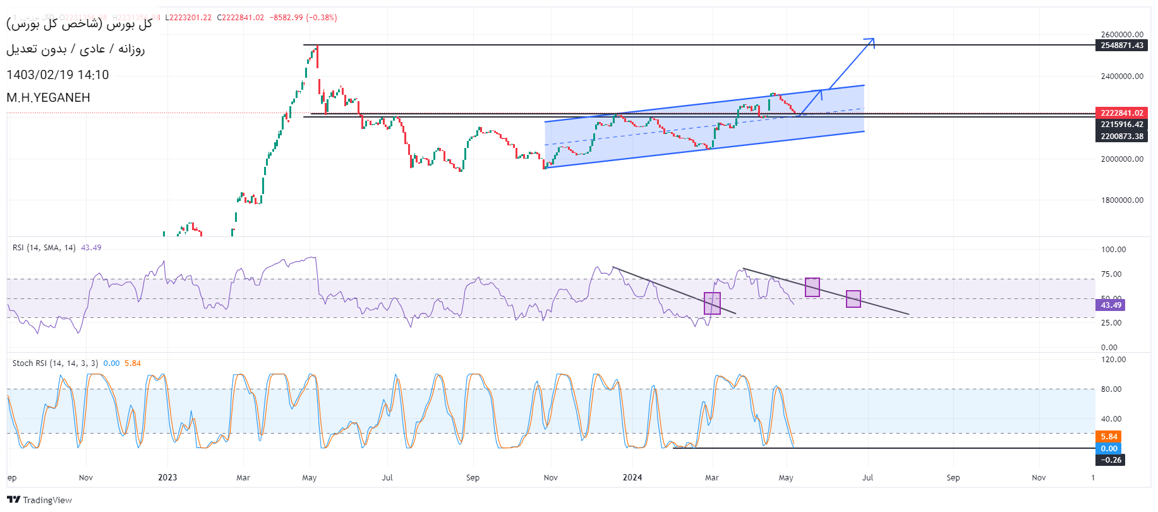Click the 2024 label on time axis

(632, 477)
